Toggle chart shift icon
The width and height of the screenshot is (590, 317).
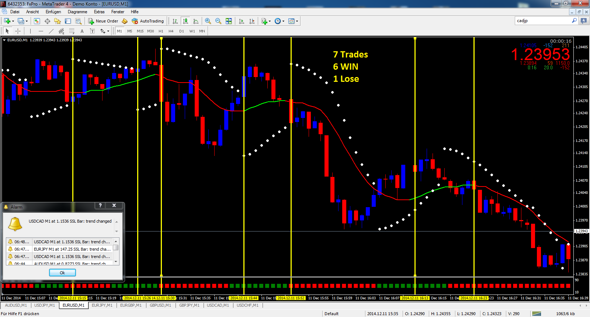point(252,21)
